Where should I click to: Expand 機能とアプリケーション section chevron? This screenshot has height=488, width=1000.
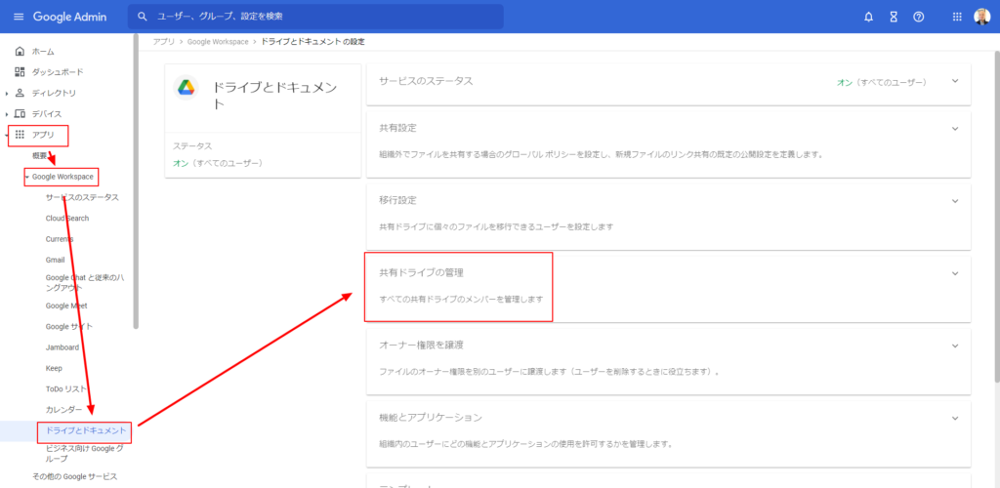(955, 419)
